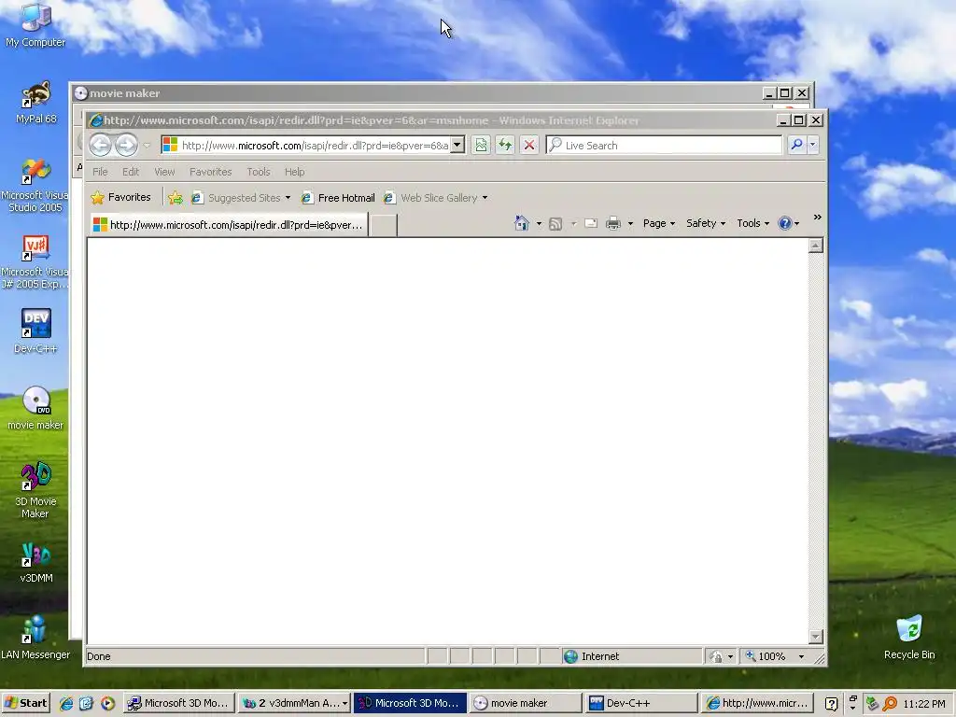Open the zoom level 100% dropdown
This screenshot has width=956, height=717.
tap(801, 656)
